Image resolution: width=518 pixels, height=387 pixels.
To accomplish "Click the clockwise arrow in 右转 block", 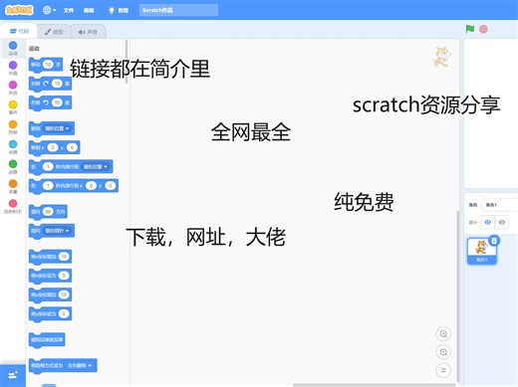I will click(x=46, y=84).
